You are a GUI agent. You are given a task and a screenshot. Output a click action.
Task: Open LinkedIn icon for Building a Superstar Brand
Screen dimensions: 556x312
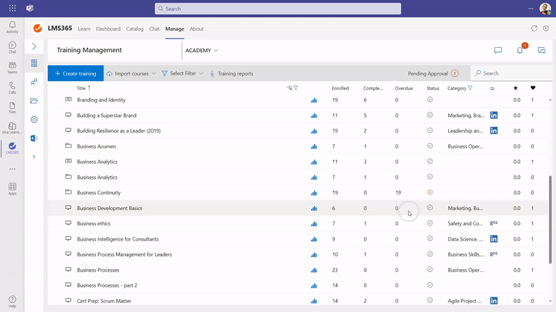tap(493, 115)
